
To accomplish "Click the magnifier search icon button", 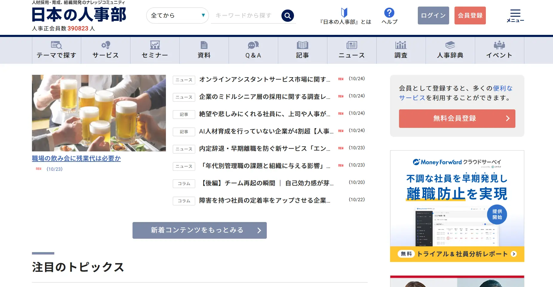I will [x=287, y=15].
